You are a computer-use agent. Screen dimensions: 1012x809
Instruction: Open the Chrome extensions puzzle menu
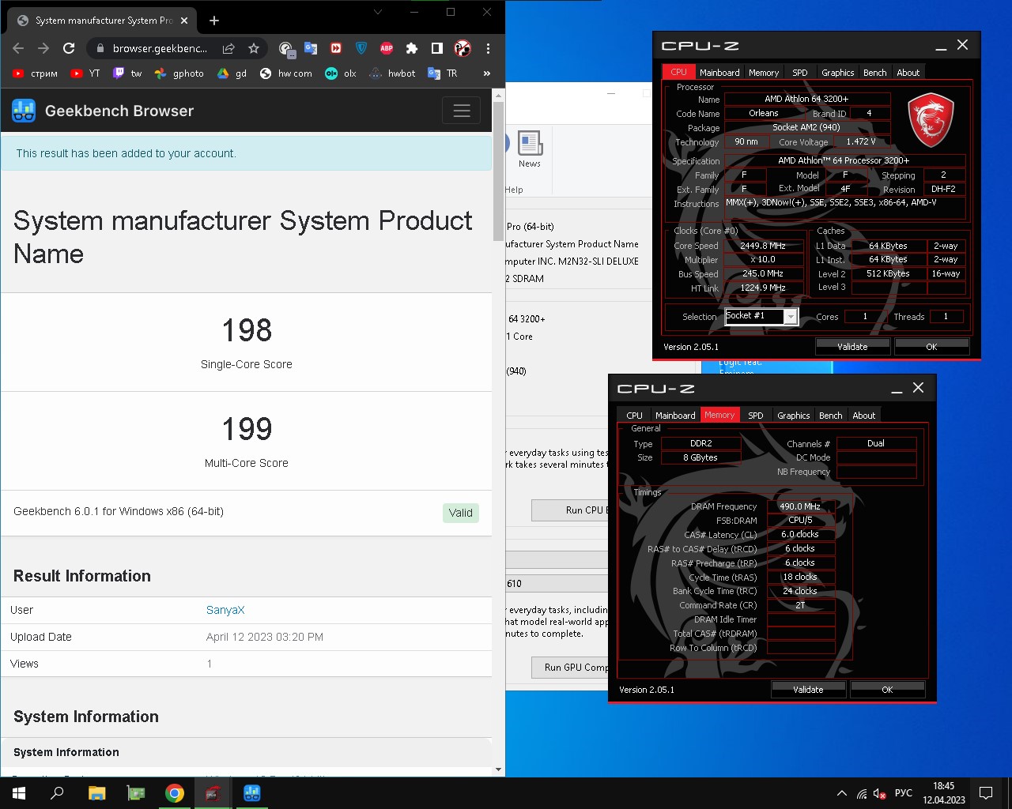pos(412,48)
